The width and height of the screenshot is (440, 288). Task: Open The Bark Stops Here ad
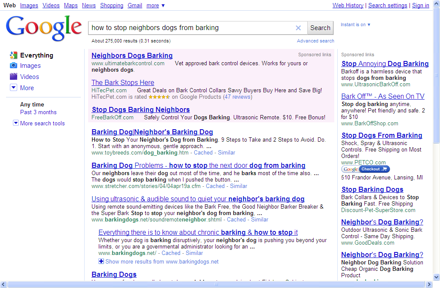click(x=123, y=82)
